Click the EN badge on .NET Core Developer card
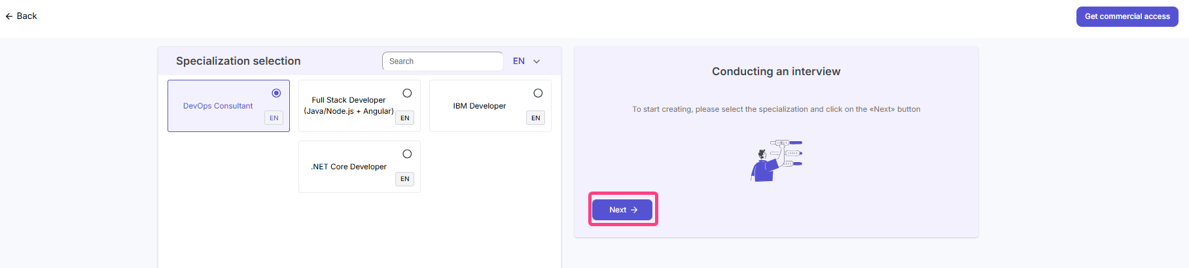 [x=405, y=179]
